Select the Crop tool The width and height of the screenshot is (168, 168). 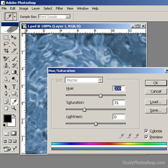(x=6, y=50)
